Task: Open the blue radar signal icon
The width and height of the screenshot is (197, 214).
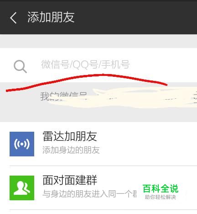Action: [x=22, y=144]
